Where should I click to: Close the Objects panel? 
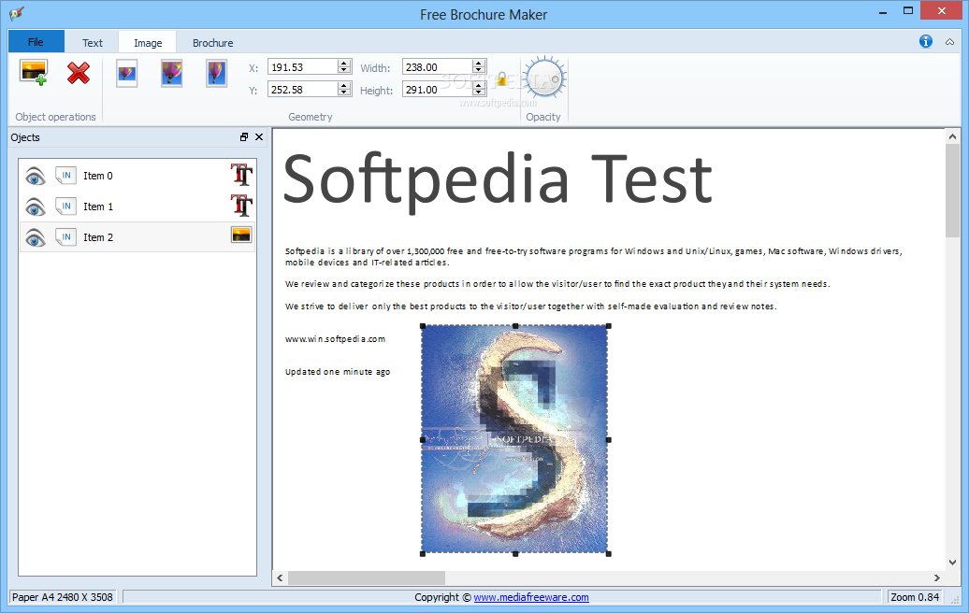click(x=259, y=137)
